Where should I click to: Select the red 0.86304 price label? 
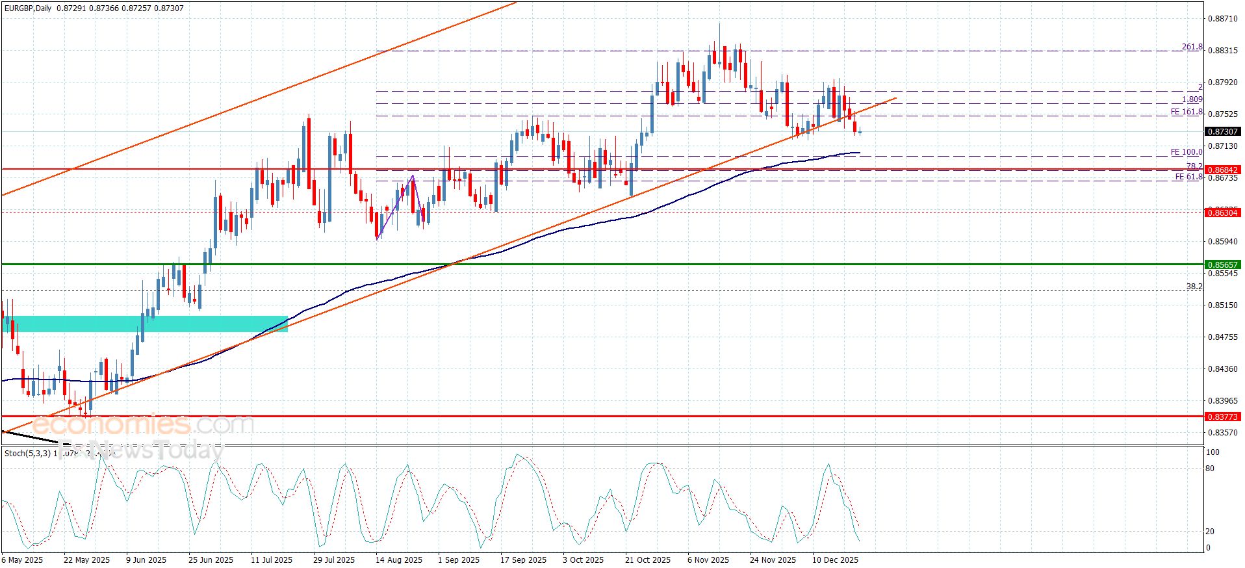[x=1222, y=213]
